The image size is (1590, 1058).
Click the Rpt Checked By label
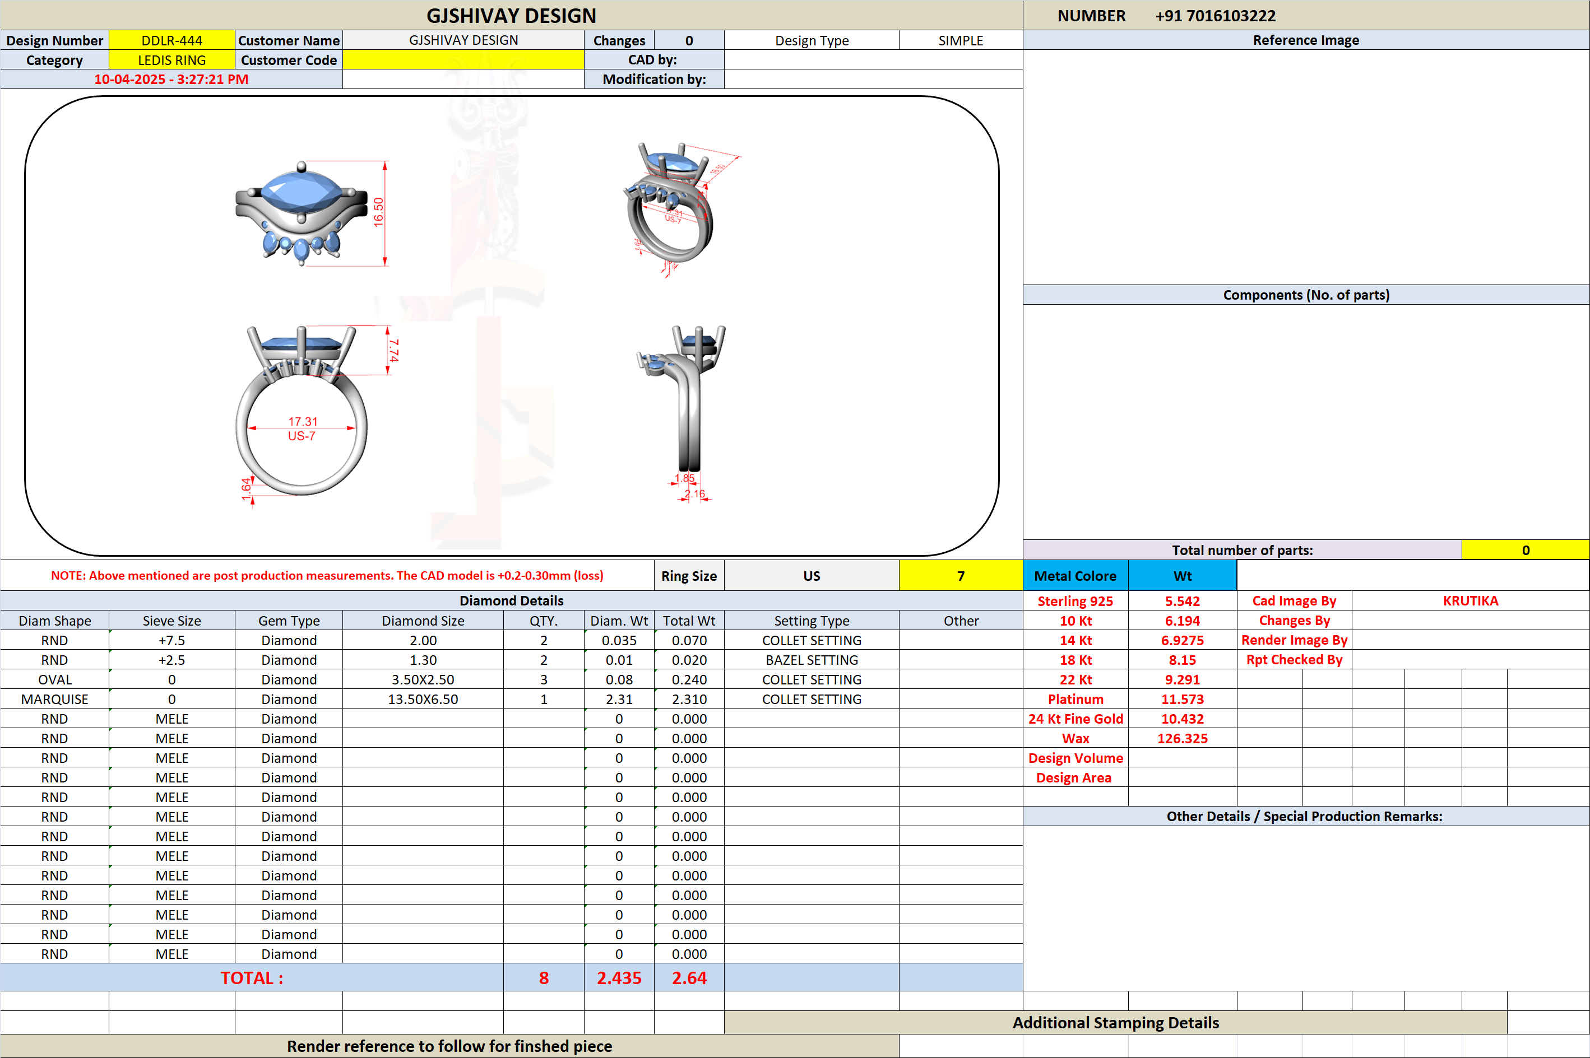[x=1294, y=660]
